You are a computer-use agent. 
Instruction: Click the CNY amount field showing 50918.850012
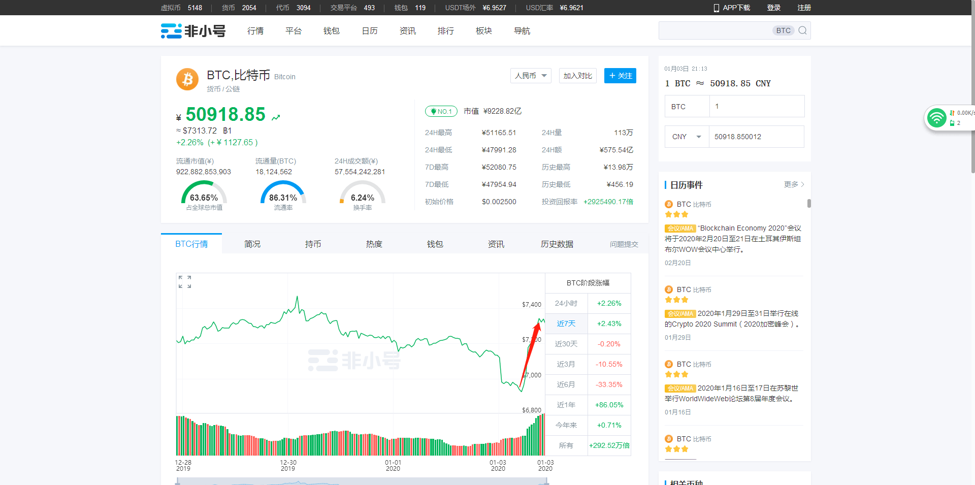pos(757,137)
